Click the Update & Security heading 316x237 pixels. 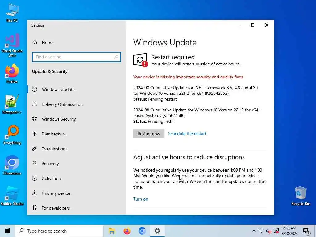coord(50,71)
